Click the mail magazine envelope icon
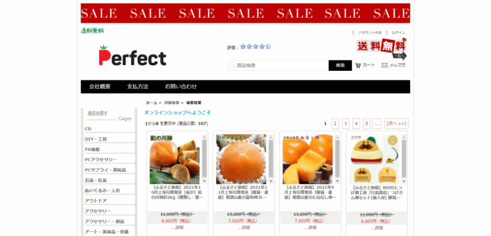 click(x=384, y=65)
